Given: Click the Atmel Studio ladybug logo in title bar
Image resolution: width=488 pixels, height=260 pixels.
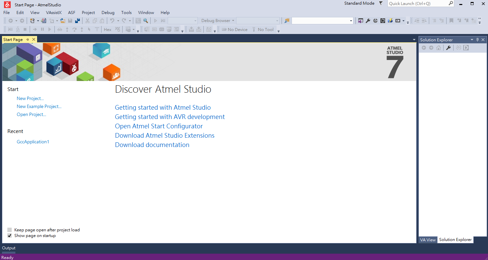Looking at the screenshot, I should 7,5.
